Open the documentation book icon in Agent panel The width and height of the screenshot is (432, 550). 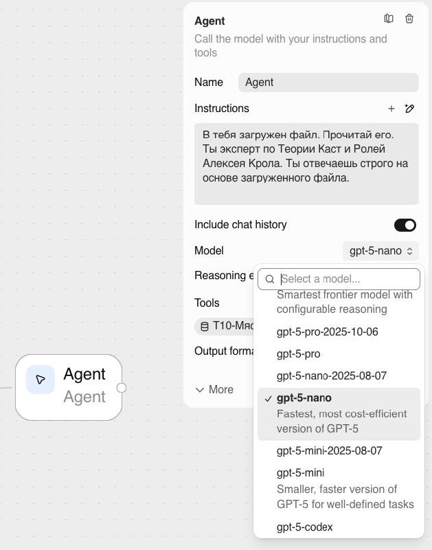389,19
